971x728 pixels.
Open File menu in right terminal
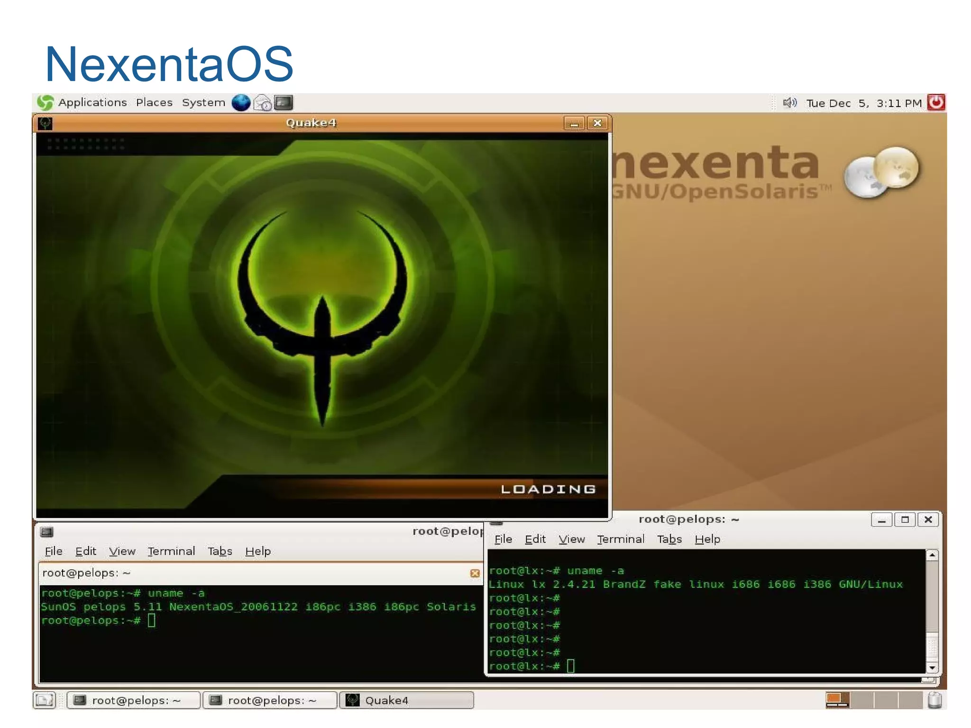503,539
